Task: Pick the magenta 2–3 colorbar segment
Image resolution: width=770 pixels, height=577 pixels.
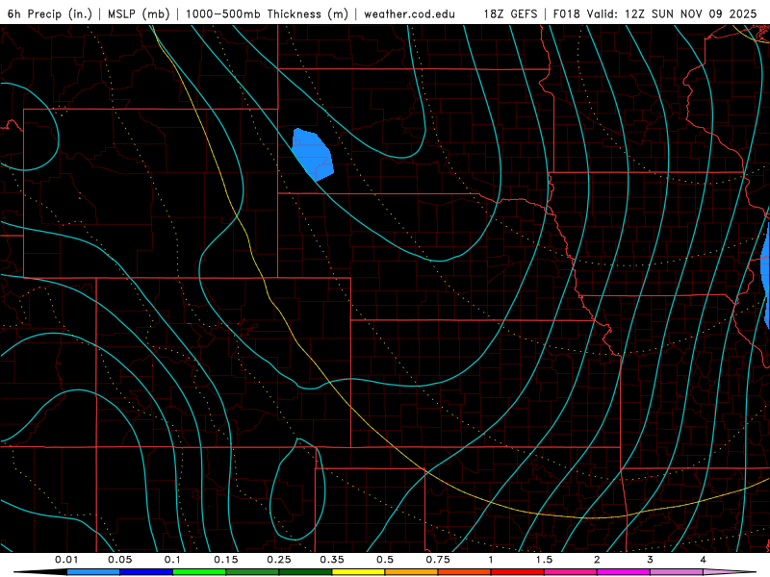Action: (x=624, y=572)
